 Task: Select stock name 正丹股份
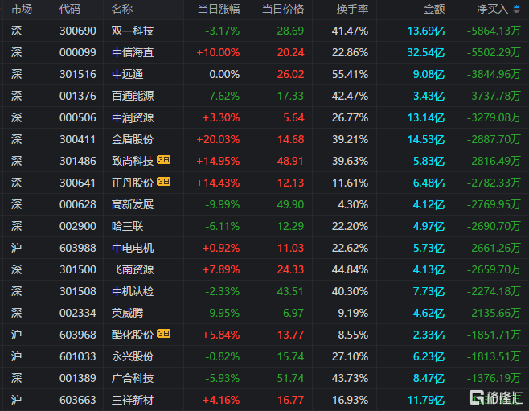coord(133,183)
